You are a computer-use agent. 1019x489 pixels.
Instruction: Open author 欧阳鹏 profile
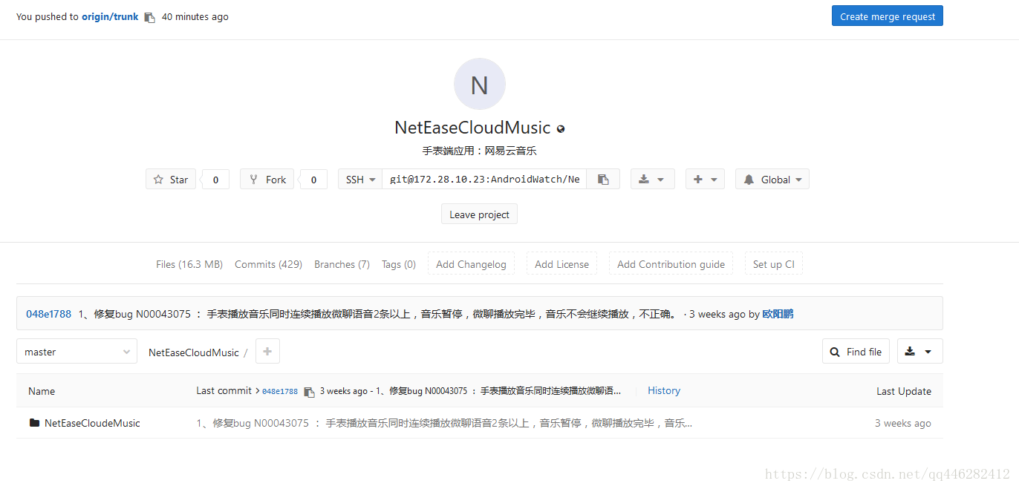point(778,314)
